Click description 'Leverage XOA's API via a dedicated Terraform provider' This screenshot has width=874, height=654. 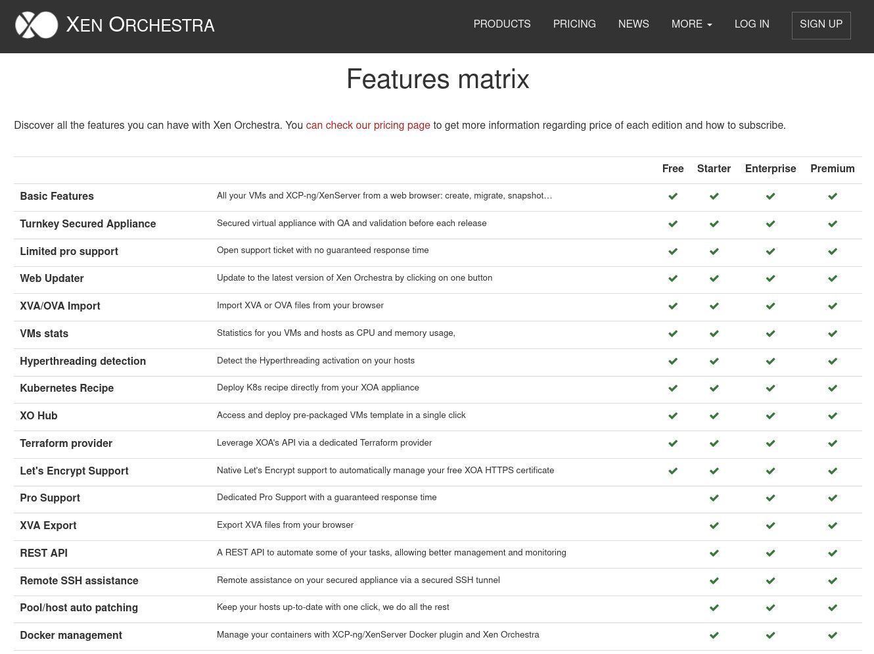324,443
